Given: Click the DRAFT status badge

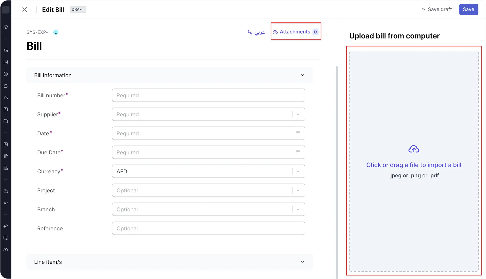Looking at the screenshot, I should (78, 9).
